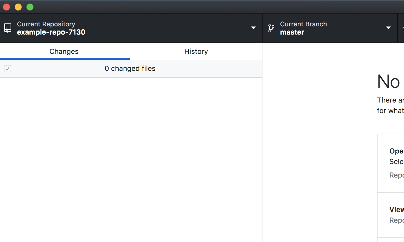The image size is (404, 242).
Task: Click the cut-off "Ope" suggestion card title
Action: pyautogui.click(x=396, y=151)
